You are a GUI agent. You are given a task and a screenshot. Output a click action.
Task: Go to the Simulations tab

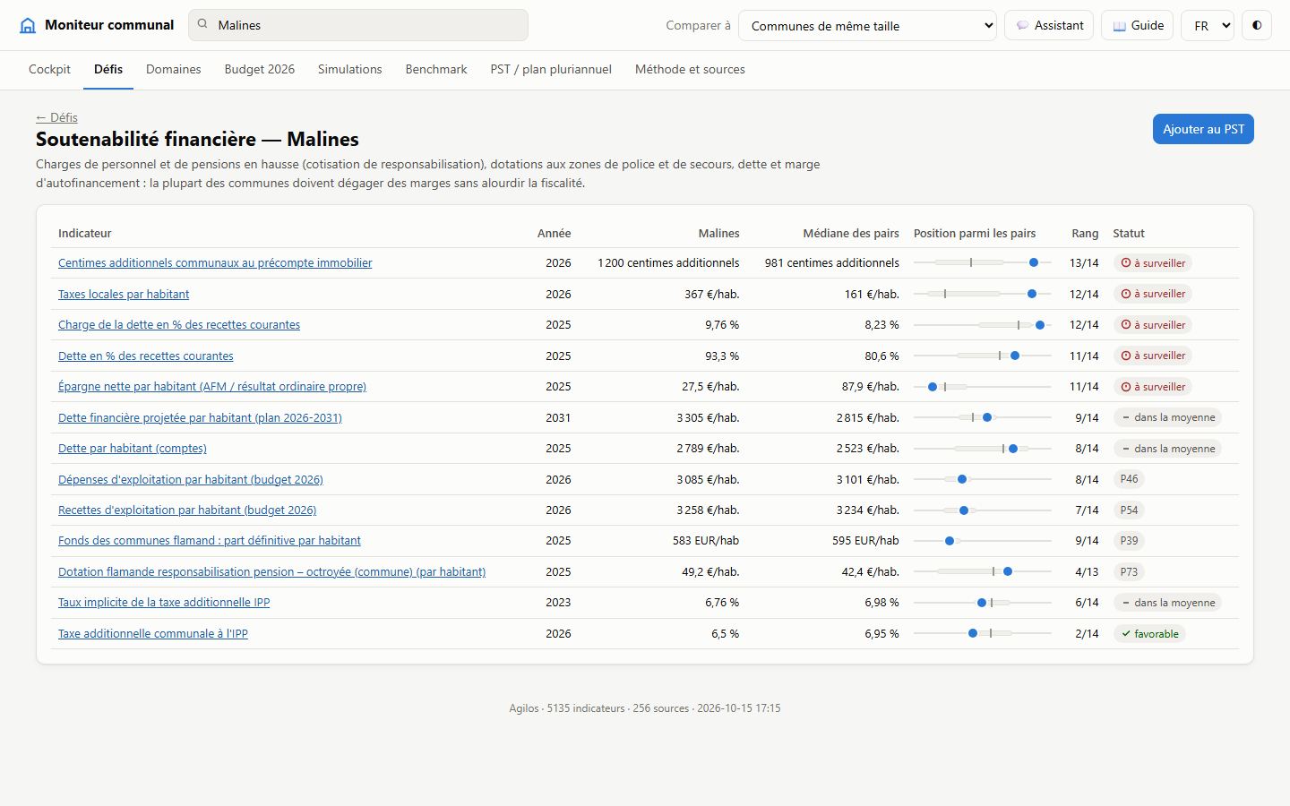click(x=350, y=69)
